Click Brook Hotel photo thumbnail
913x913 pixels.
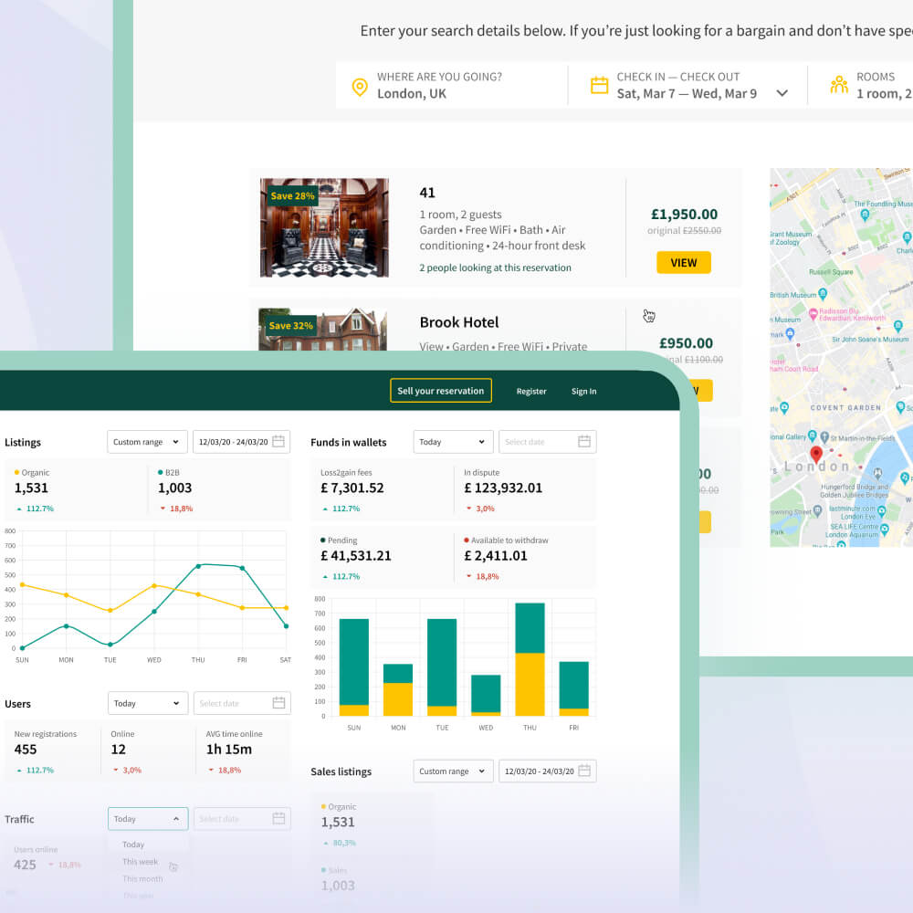[322, 330]
